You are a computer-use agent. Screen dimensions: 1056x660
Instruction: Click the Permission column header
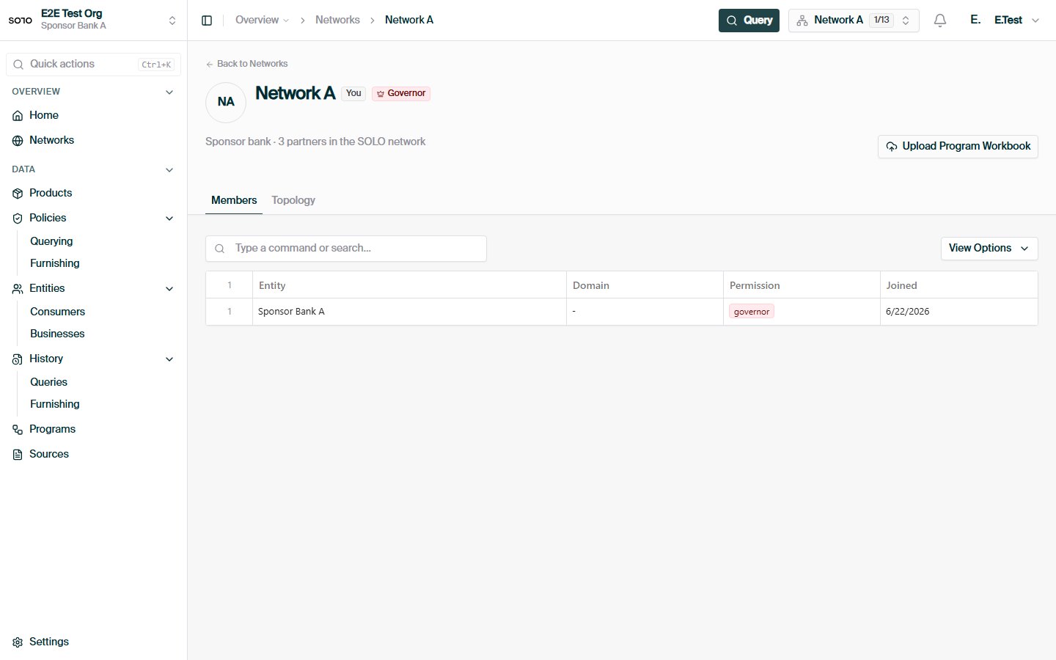click(x=802, y=285)
